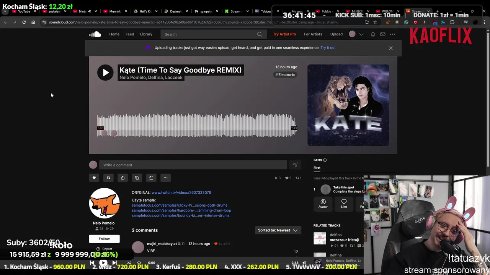
Task: Mute volume in bottom player
Action: (x=304, y=263)
